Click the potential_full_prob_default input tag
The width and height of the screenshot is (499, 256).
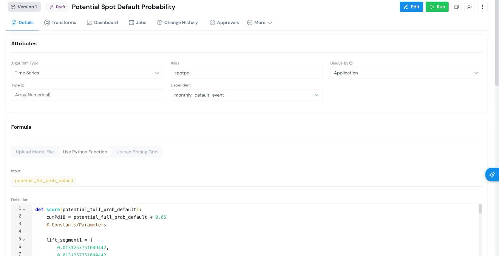pyautogui.click(x=44, y=180)
